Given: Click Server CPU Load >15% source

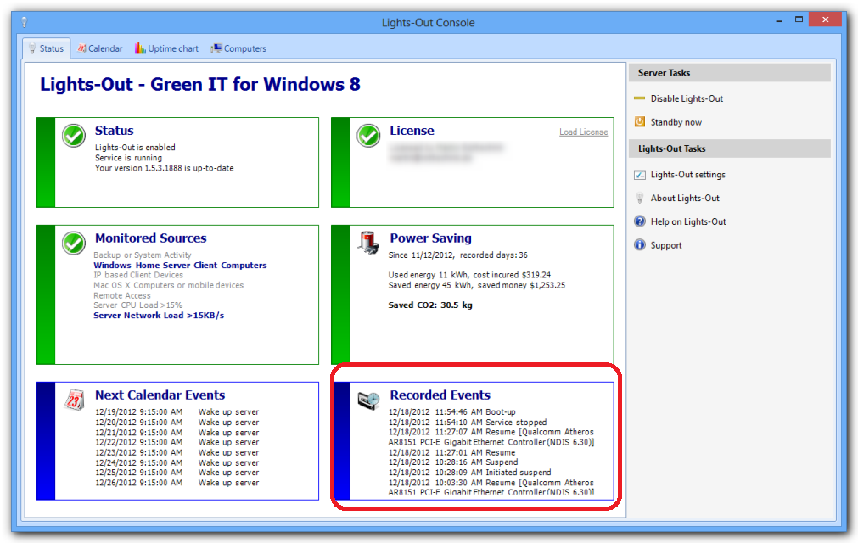Looking at the screenshot, I should [x=137, y=305].
